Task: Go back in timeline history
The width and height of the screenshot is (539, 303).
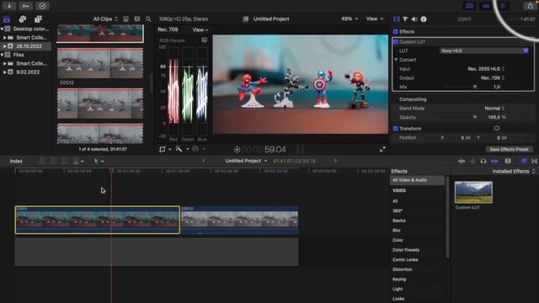Action: [x=203, y=161]
